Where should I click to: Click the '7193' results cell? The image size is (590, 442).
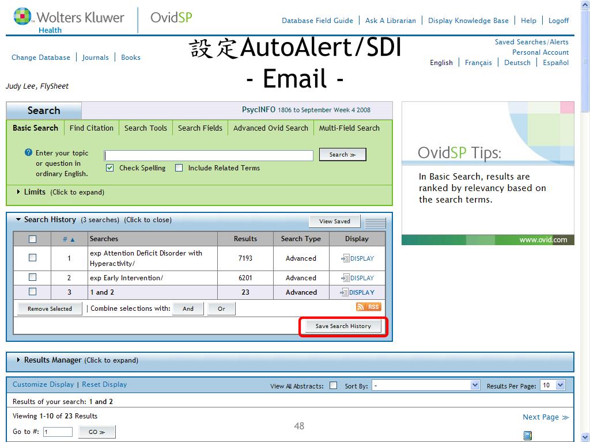click(x=245, y=258)
